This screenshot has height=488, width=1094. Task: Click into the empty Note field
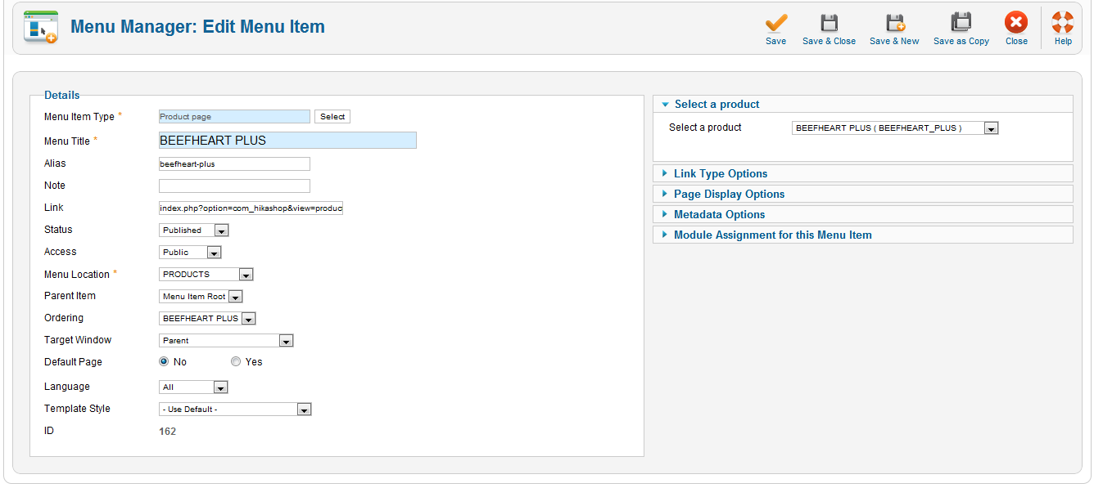(x=234, y=186)
